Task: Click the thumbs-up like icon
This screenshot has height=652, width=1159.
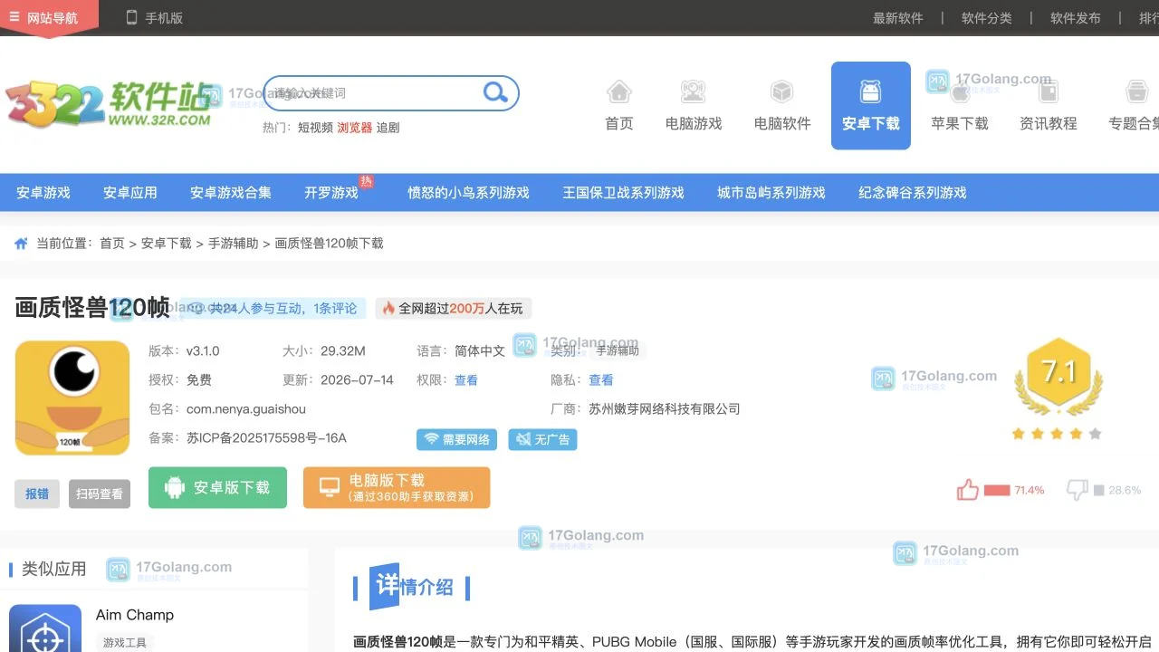Action: tap(968, 490)
